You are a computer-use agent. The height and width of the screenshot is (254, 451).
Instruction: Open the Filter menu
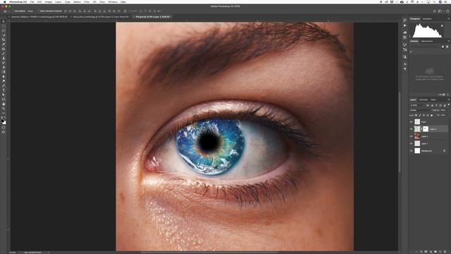coord(87,1)
